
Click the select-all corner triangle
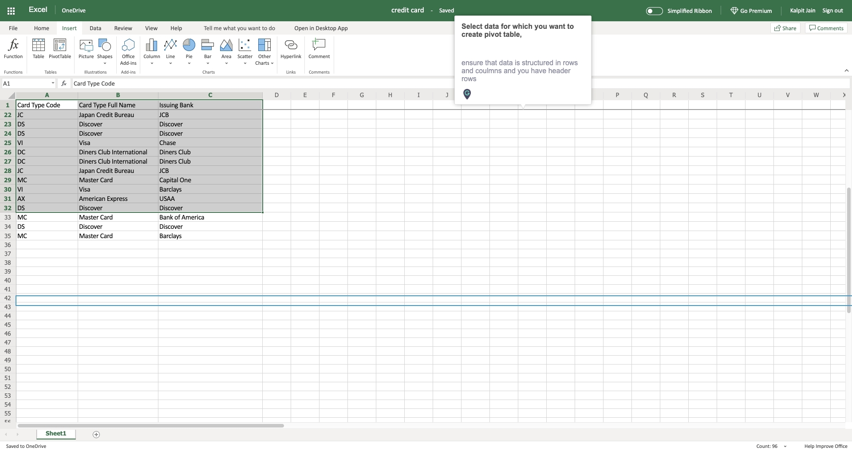click(11, 95)
